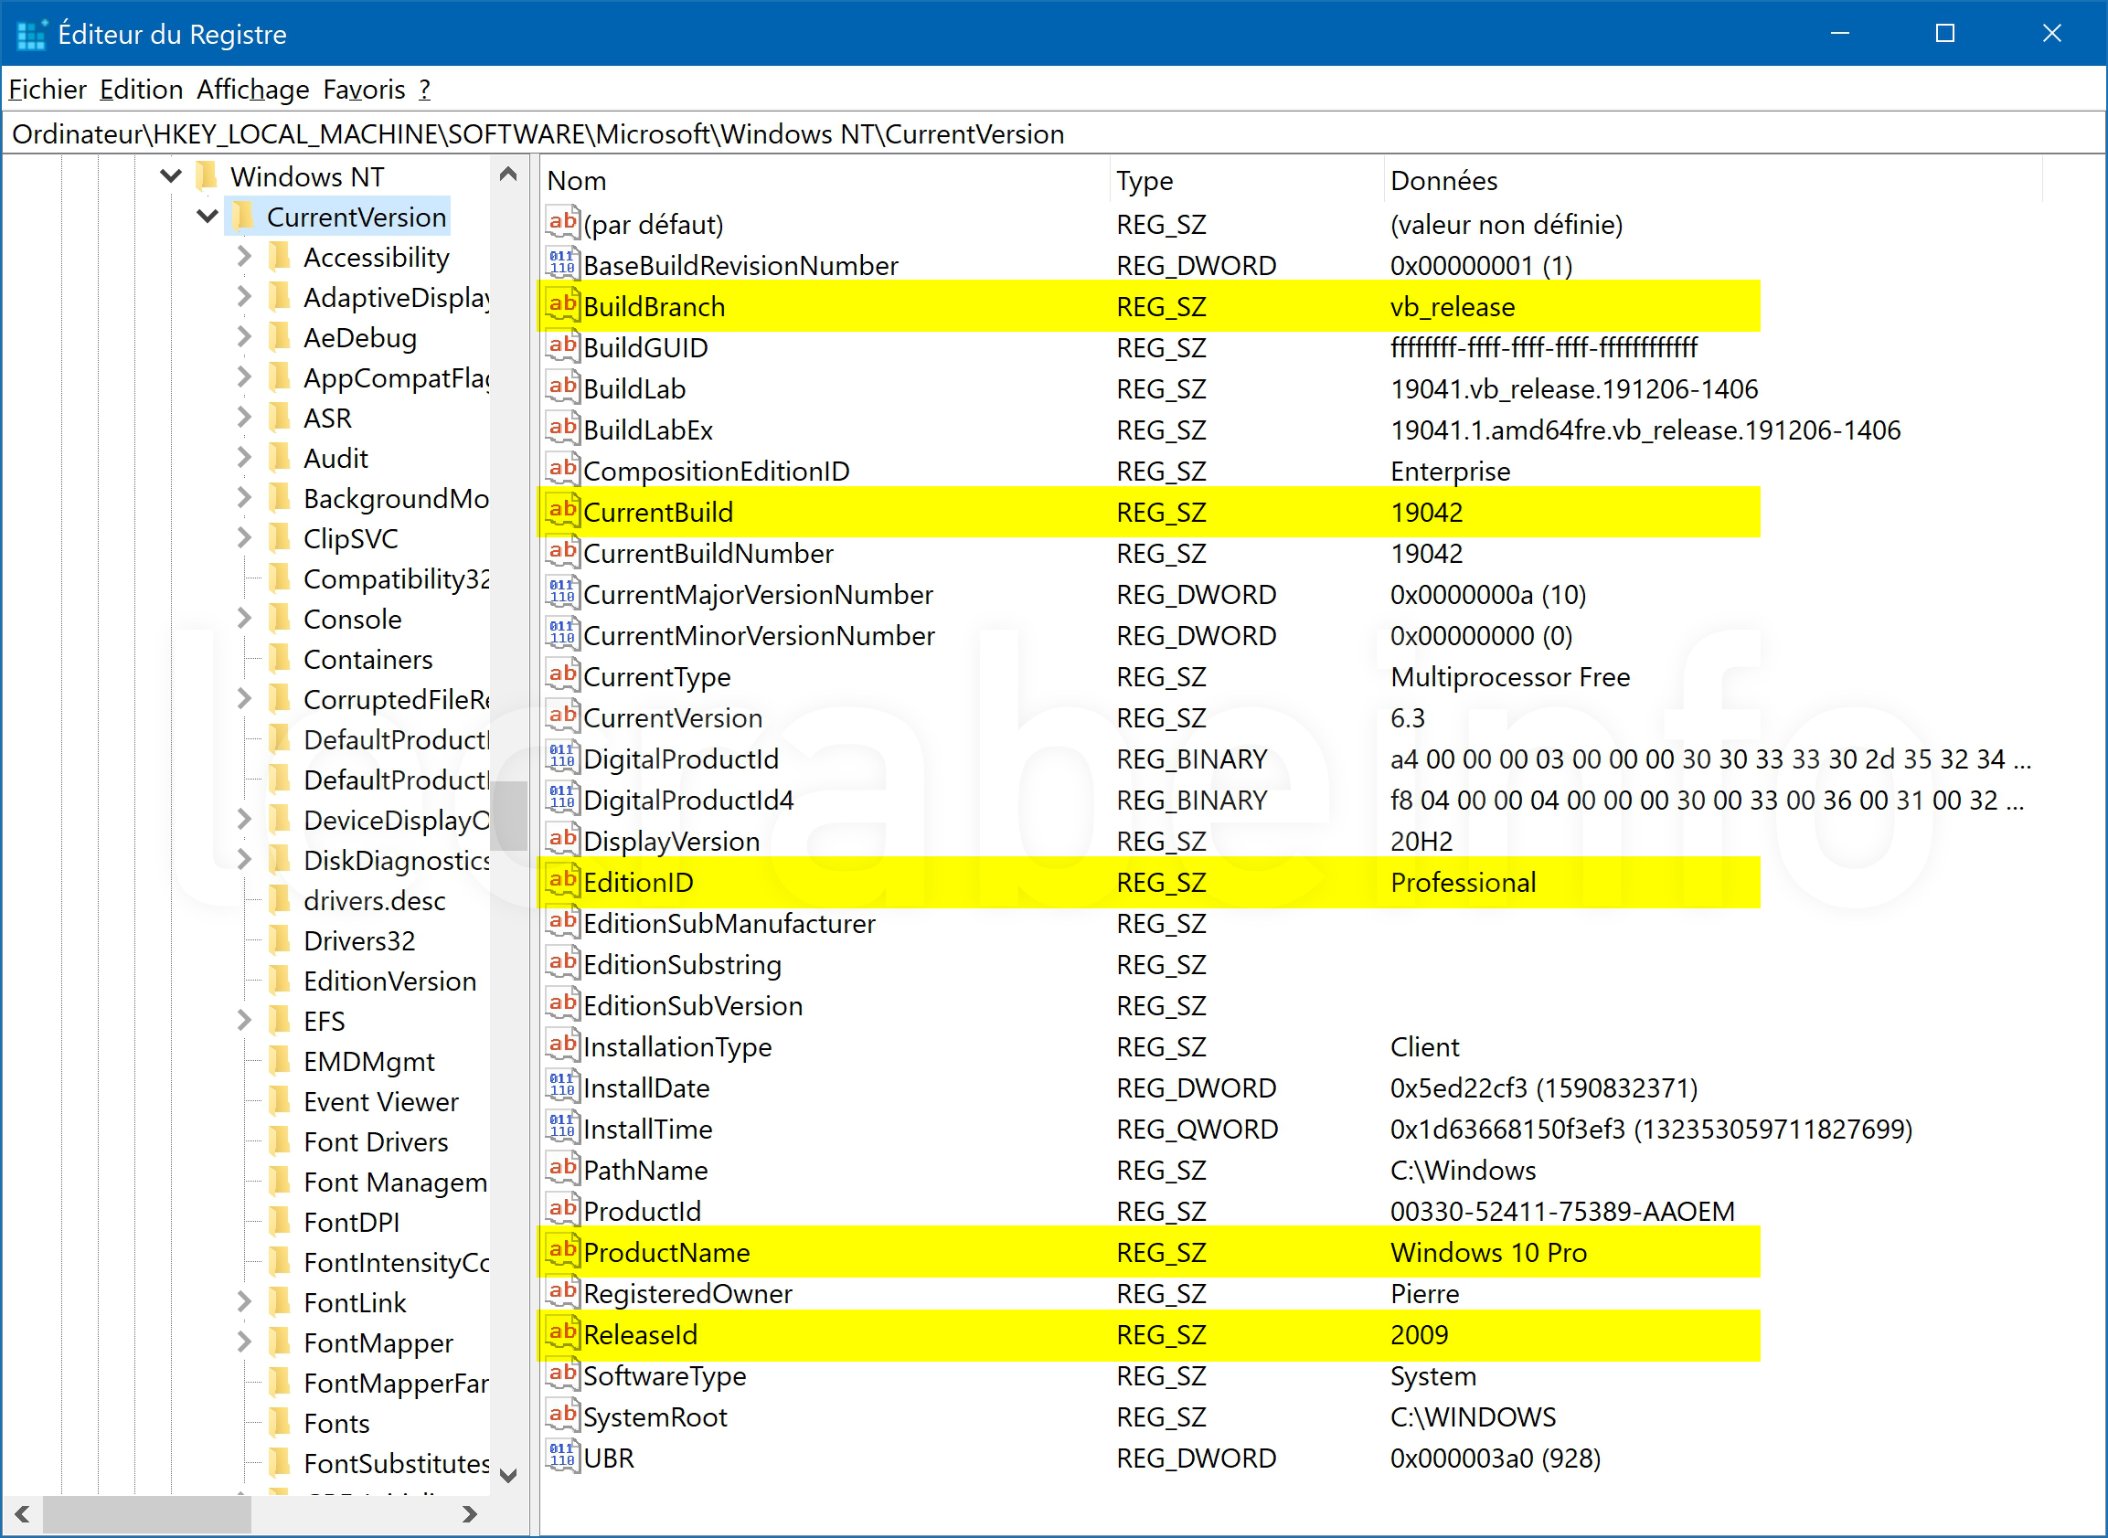Click the Console folder icon
The image size is (2108, 1538).
[281, 618]
